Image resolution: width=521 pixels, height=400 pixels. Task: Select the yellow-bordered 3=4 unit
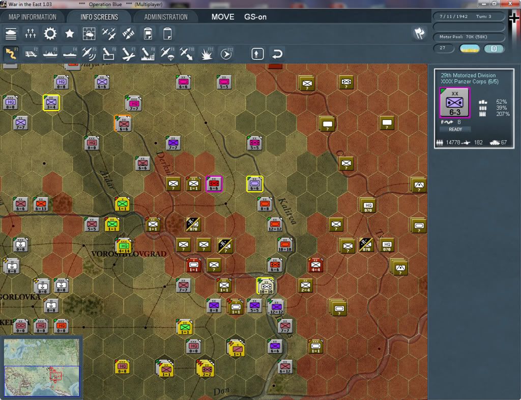coord(51,102)
